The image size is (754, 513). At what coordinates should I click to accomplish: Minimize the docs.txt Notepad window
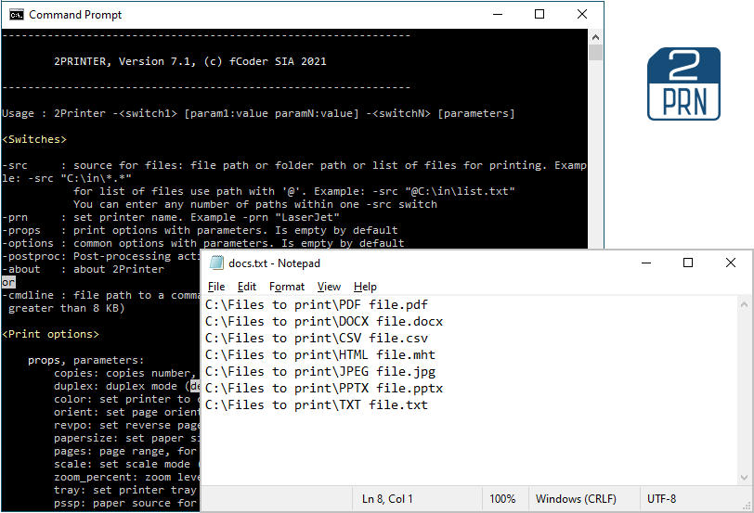point(645,263)
